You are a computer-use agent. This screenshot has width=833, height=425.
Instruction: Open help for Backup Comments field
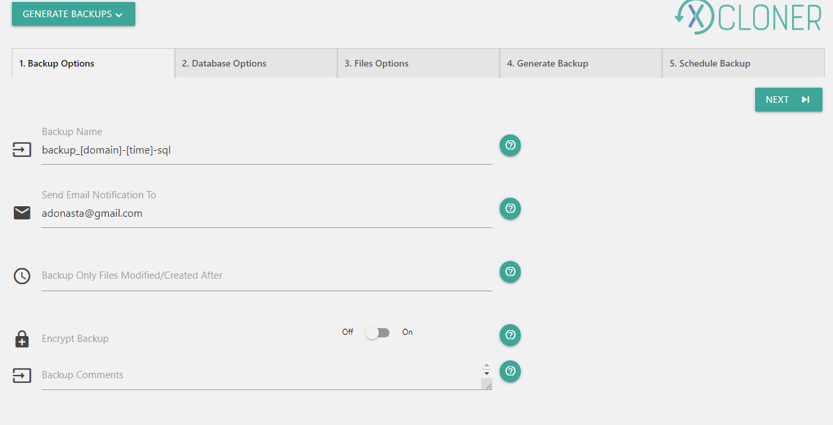(x=510, y=371)
